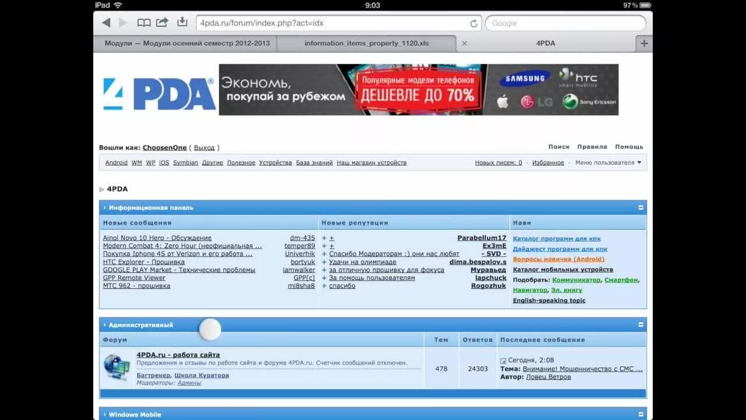Collapse the Информационная панель section
The height and width of the screenshot is (420, 746).
641,208
